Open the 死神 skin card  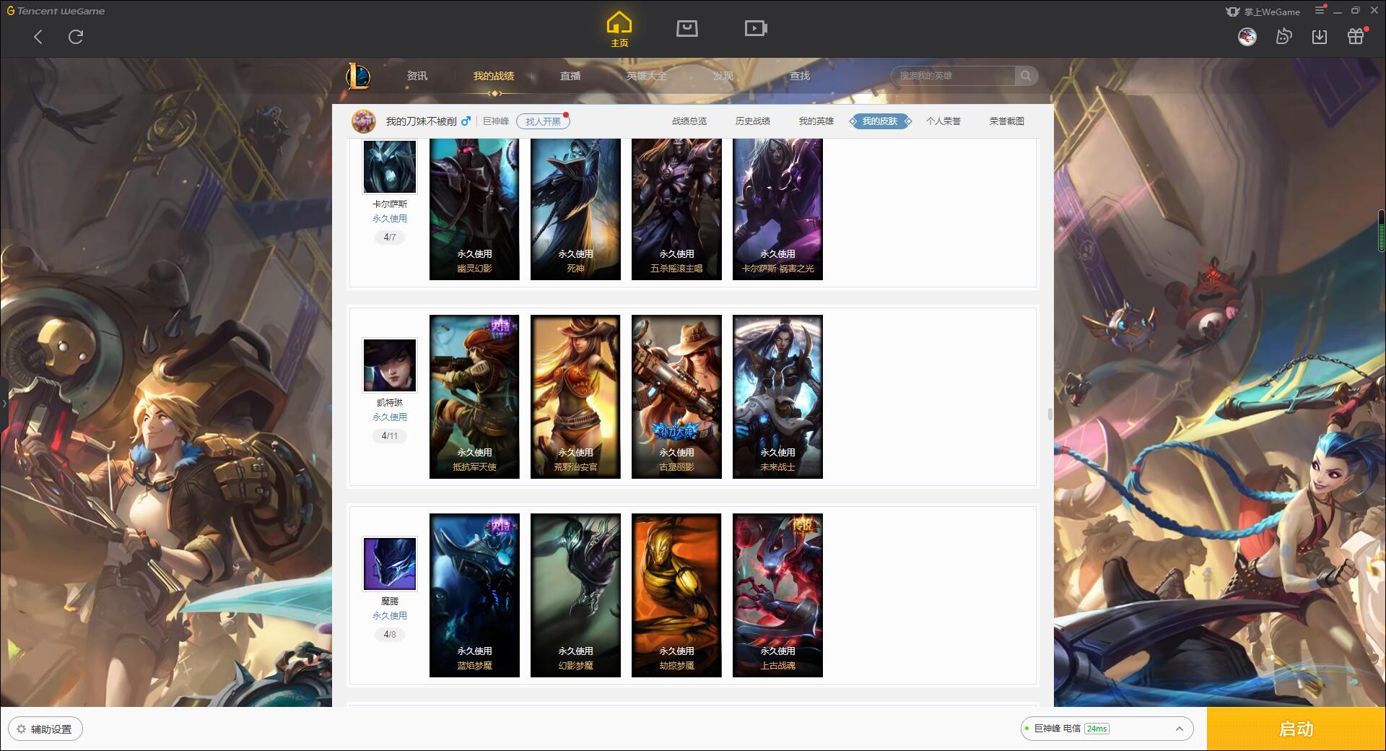click(575, 209)
